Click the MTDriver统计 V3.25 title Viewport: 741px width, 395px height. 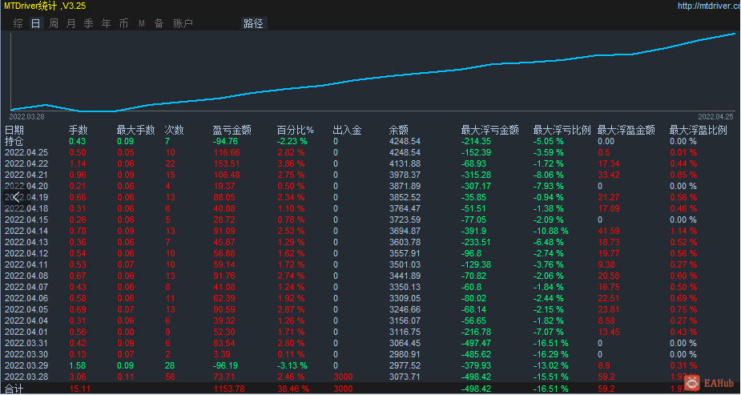pyautogui.click(x=45, y=6)
